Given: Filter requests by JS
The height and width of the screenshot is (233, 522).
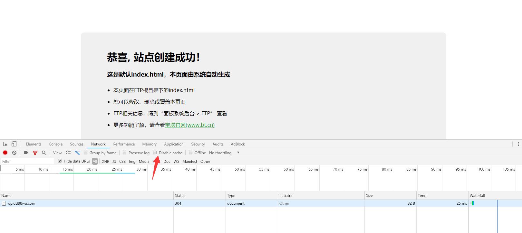Looking at the screenshot, I should point(114,162).
